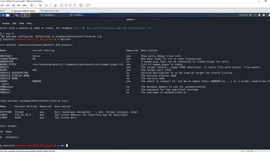Click the 'Automatic' exploit target name
The width and height of the screenshot is (270, 152).
coord(12,137)
